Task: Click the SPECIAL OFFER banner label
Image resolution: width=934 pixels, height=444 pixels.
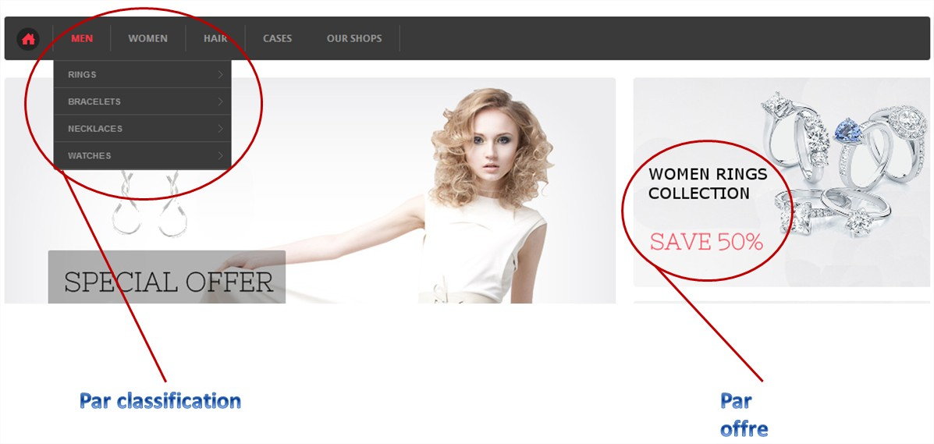Action: 168,282
